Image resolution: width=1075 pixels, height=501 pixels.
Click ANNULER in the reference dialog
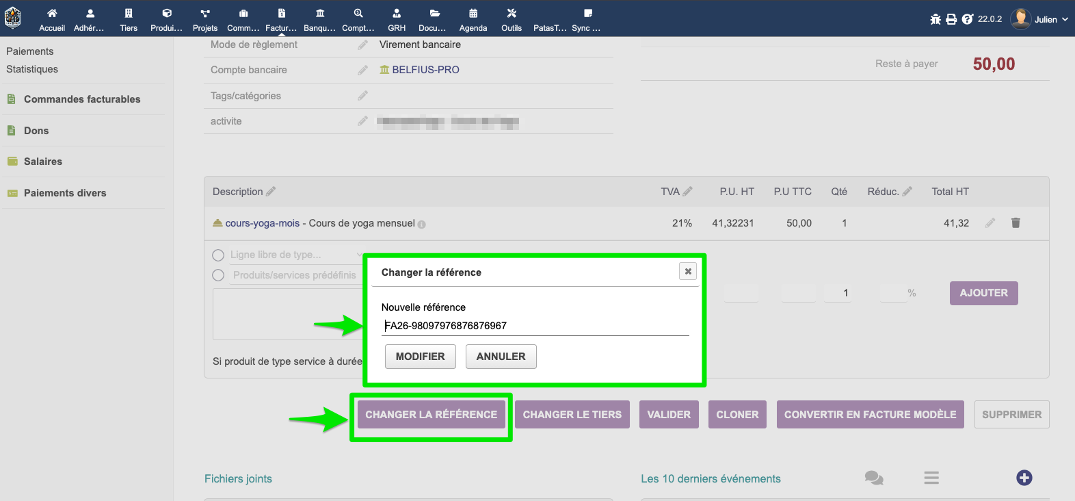tap(501, 357)
